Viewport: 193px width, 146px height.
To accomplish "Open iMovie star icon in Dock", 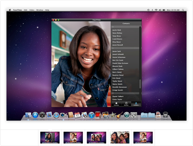I will (113, 115).
